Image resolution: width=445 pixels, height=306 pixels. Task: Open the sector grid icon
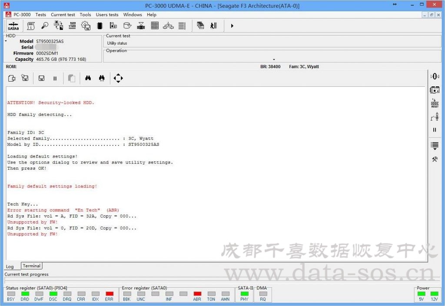click(x=155, y=26)
